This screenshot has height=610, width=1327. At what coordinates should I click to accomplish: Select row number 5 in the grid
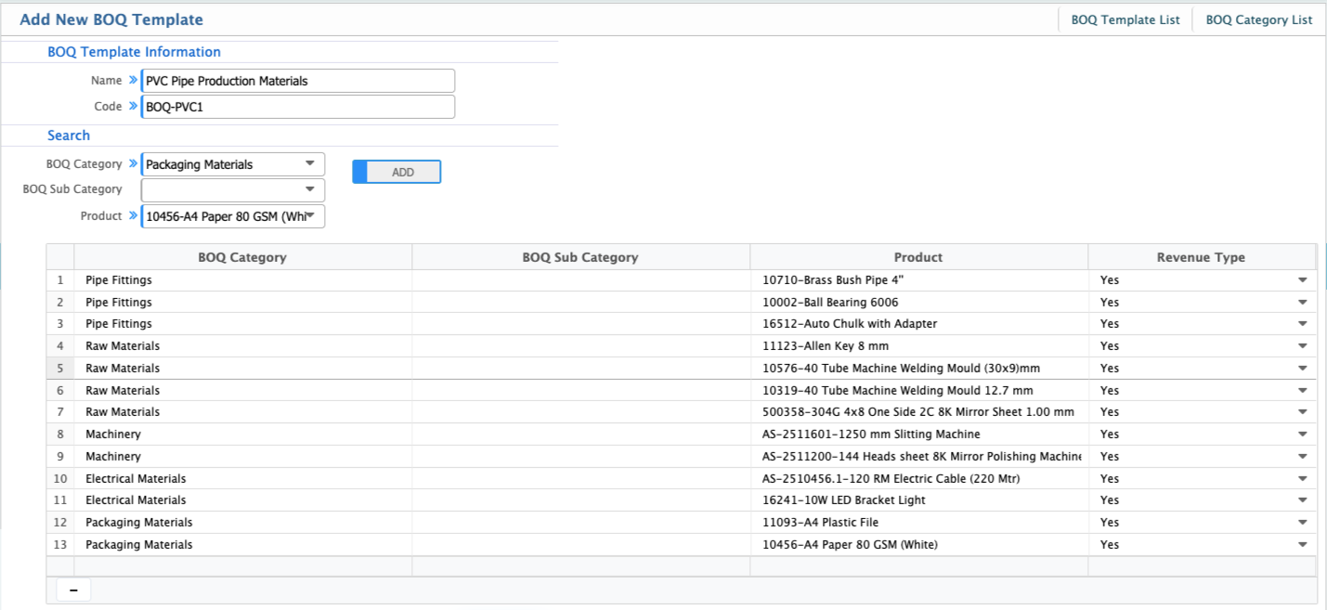pyautogui.click(x=60, y=369)
